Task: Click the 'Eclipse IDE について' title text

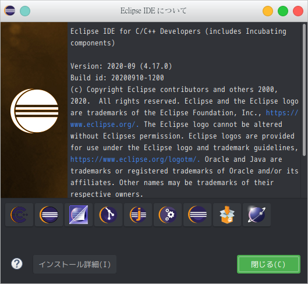Action: point(153,11)
